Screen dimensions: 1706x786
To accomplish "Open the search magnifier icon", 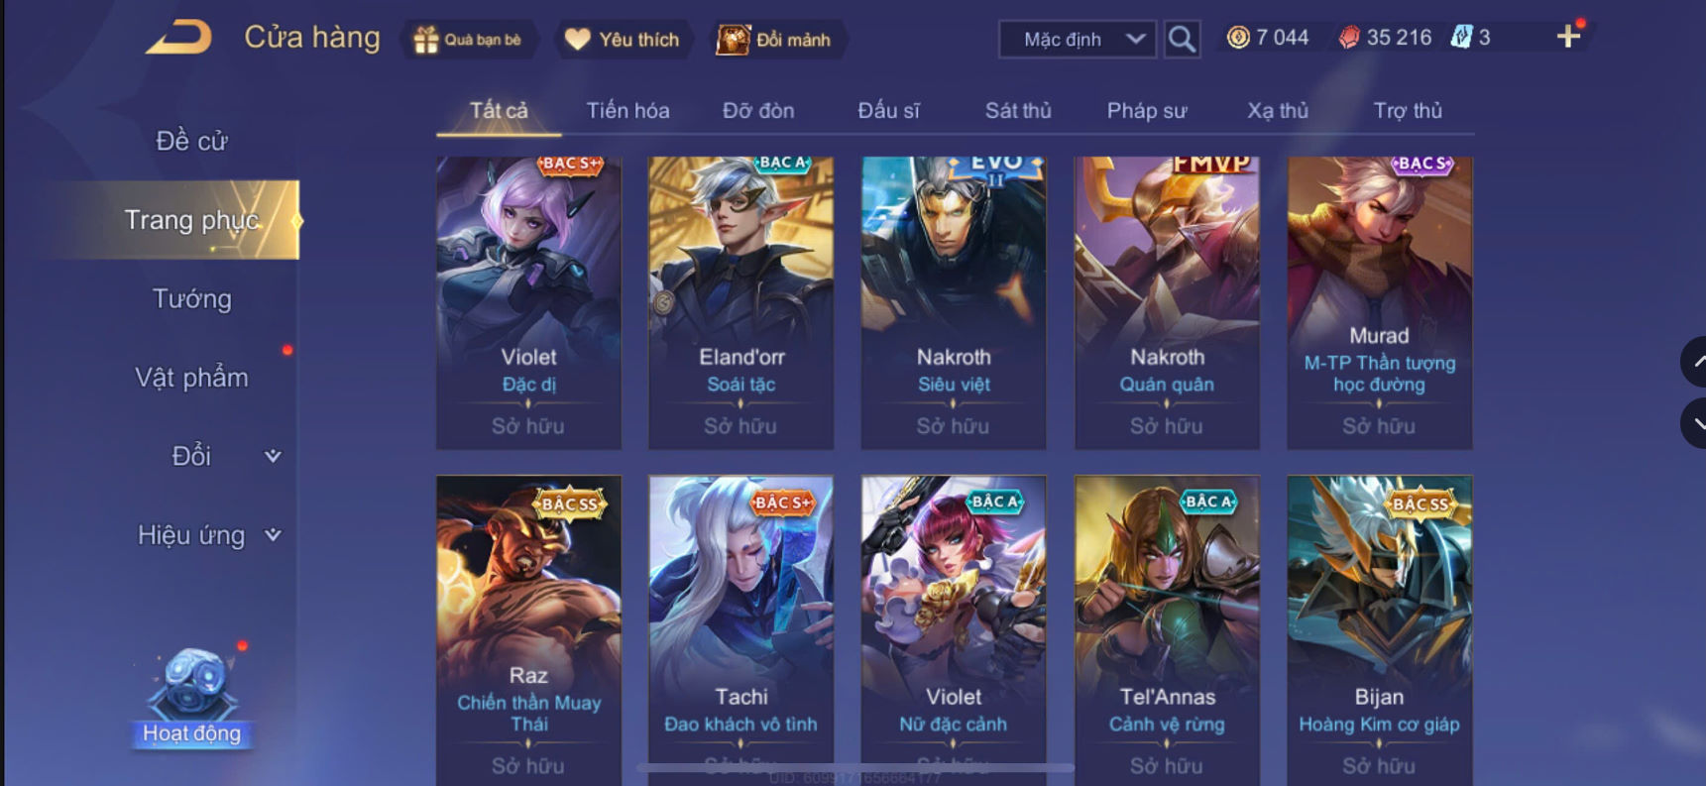I will click(1182, 39).
